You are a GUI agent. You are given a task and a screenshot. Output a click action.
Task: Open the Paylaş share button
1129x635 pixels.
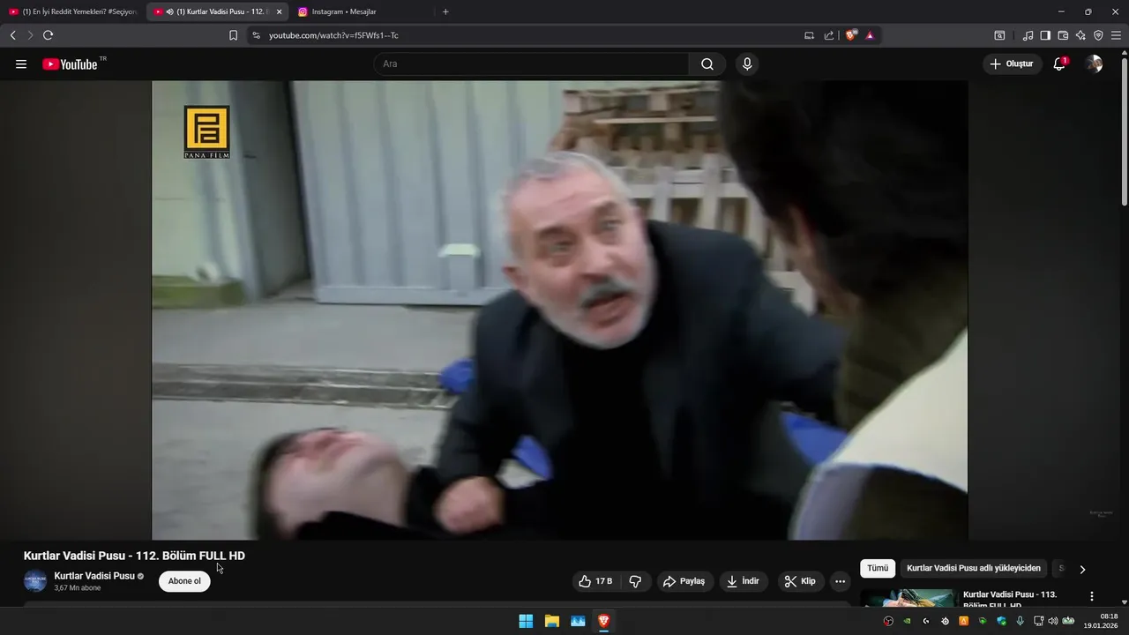(x=684, y=581)
